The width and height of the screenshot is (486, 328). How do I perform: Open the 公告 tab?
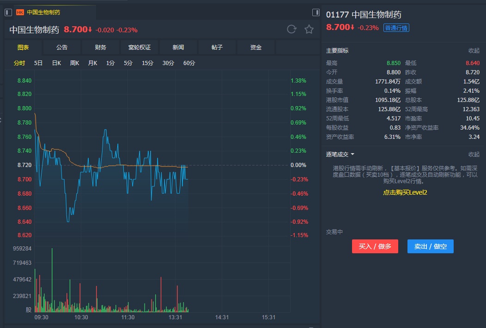tap(62, 48)
